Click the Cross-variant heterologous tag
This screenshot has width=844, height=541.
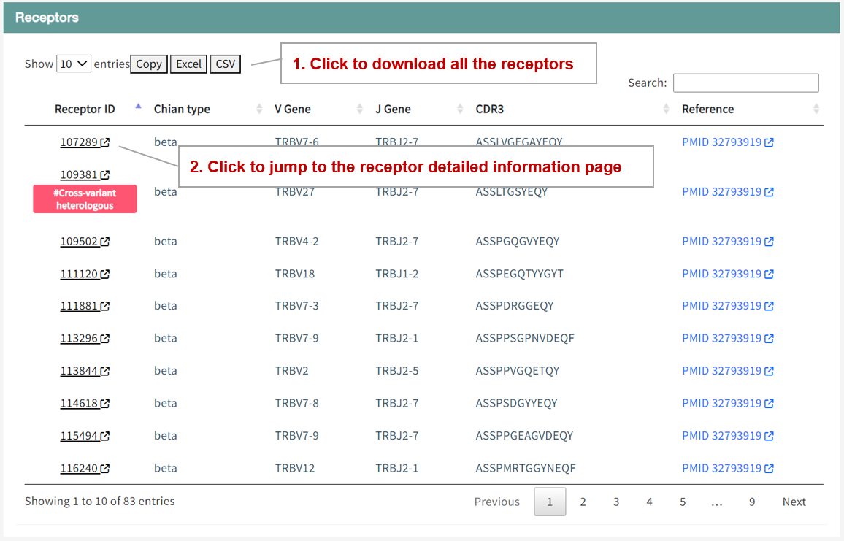click(85, 199)
